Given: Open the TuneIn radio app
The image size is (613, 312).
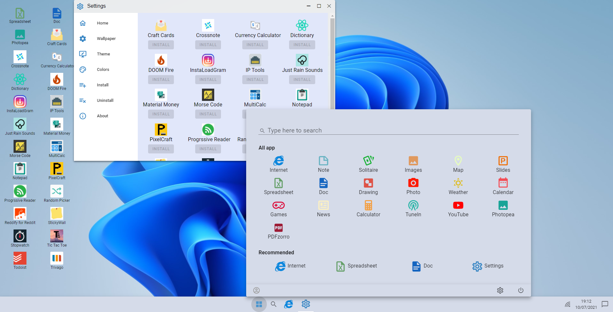Looking at the screenshot, I should (x=413, y=209).
